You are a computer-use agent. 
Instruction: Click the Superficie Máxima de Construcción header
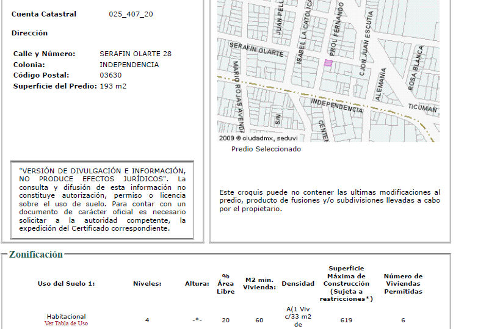pyautogui.click(x=346, y=283)
